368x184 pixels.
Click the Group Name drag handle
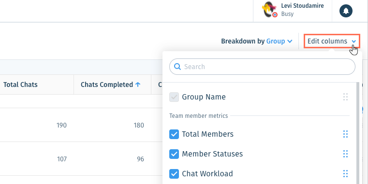(x=345, y=97)
